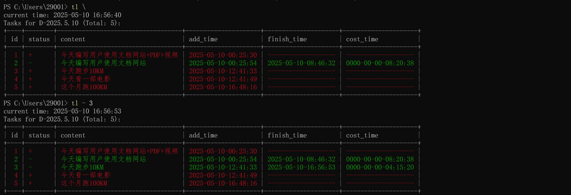Click the first 'Tasks for D-2025.5.10' line
Screen dimensions: 571x195
click(x=62, y=23)
